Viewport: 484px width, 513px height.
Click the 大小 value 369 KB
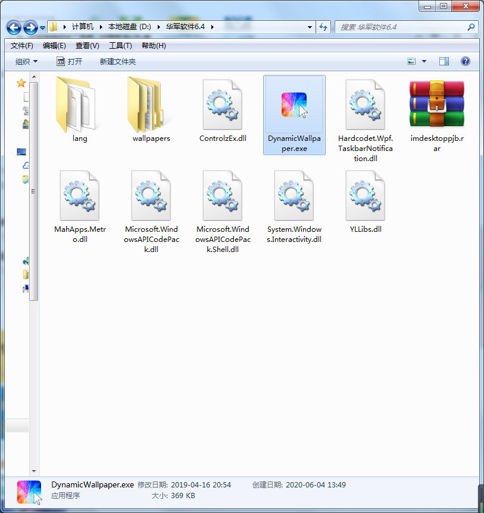(183, 495)
